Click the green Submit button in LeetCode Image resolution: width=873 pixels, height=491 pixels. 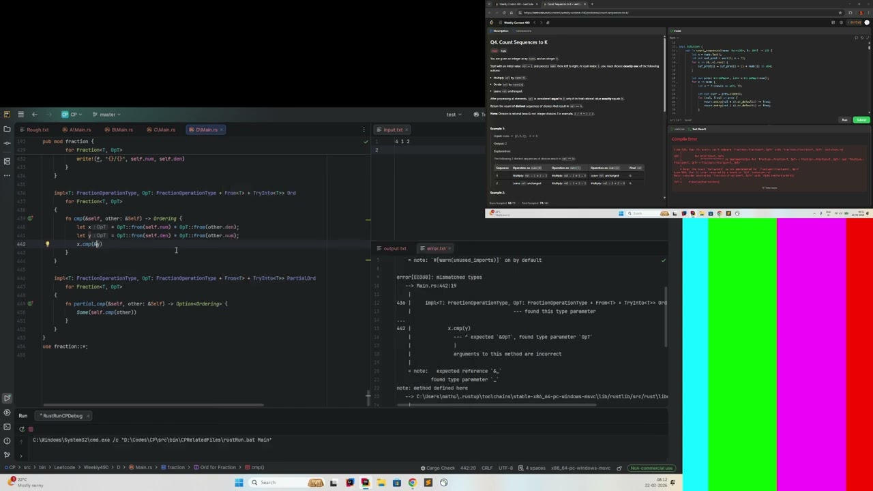pos(861,120)
